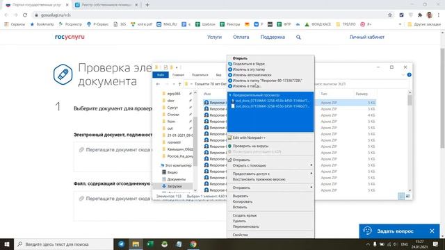The image size is (445, 250).
Task: Click the properties checkmark in Explorer quick access toolbar
Action: (165, 67)
